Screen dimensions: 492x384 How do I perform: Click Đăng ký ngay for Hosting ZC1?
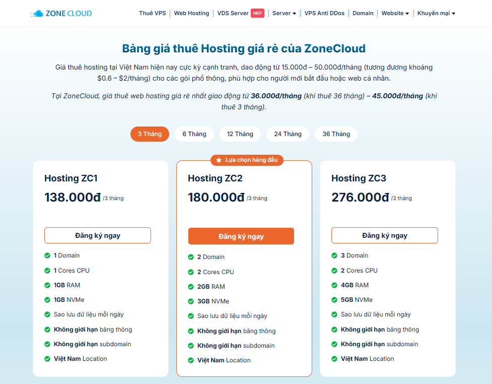[x=98, y=235]
